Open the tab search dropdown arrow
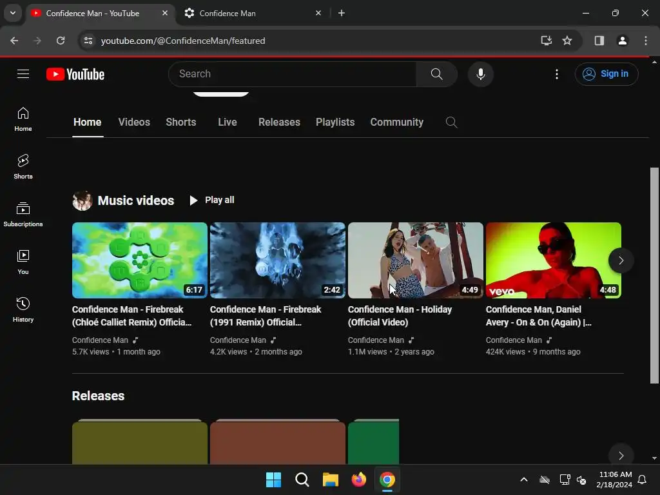This screenshot has width=660, height=495. [x=13, y=13]
